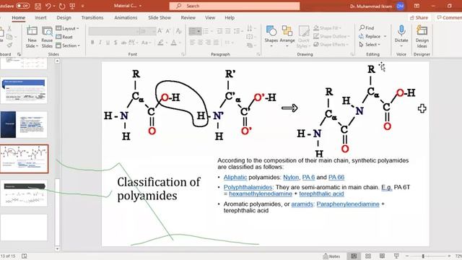
Task: Toggle Italic formatting
Action: pyautogui.click(x=100, y=43)
